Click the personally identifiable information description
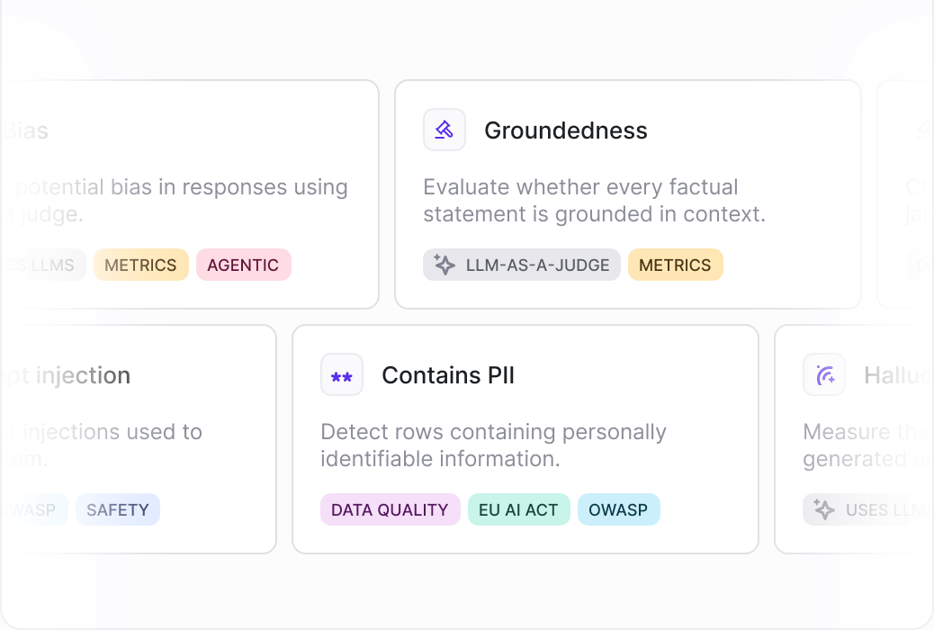Image resolution: width=934 pixels, height=630 pixels. click(493, 445)
